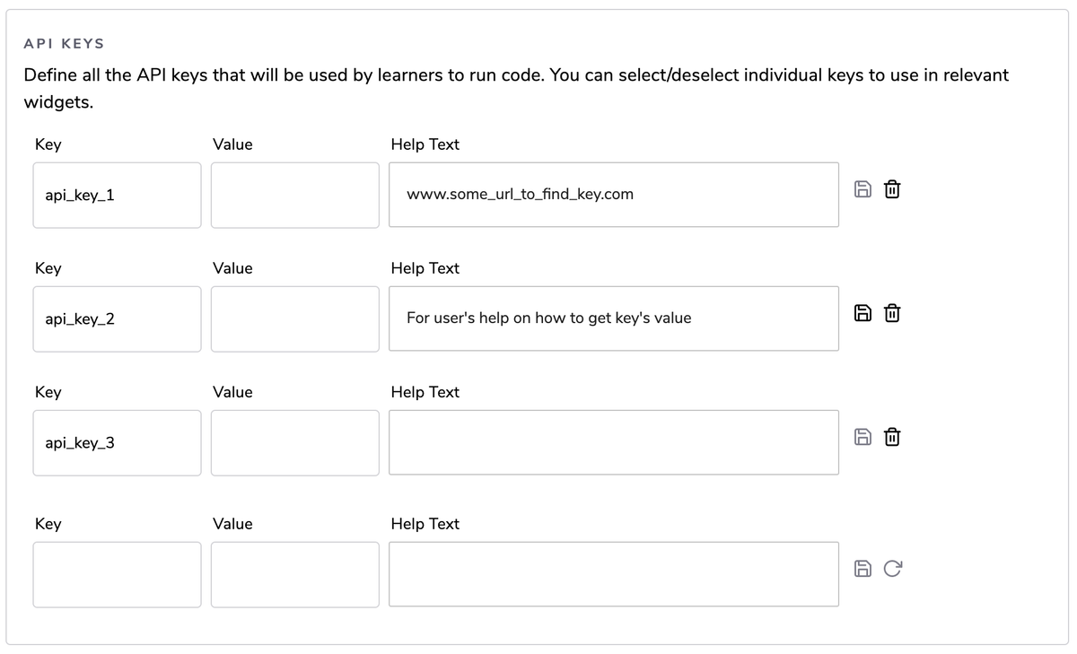
Task: Save the empty new key row
Action: (x=862, y=568)
